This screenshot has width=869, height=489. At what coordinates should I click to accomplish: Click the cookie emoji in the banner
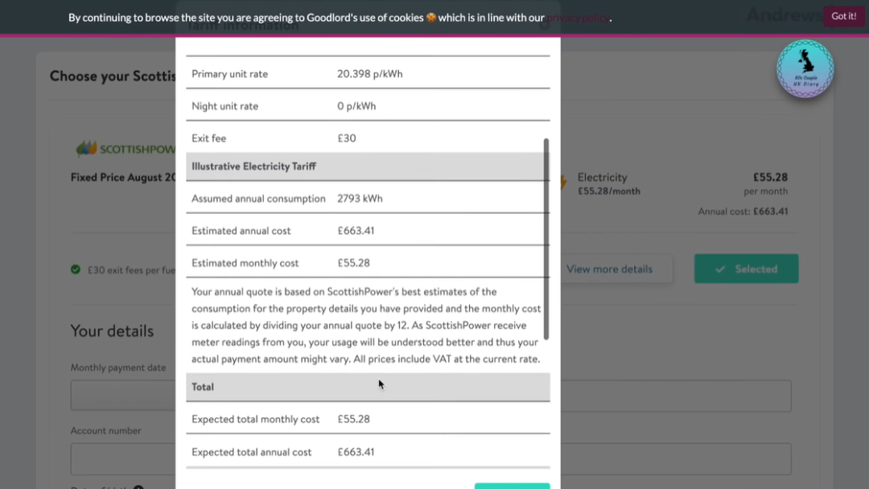click(431, 17)
